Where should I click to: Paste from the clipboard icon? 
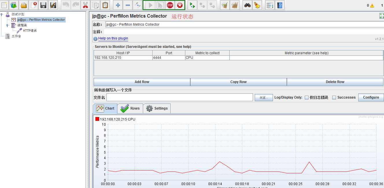105,5
